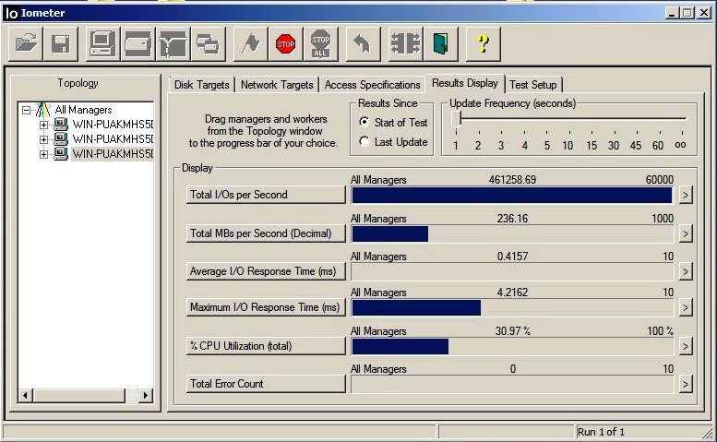Expand the first WIN-PUAKMHS5 manager node

(x=43, y=125)
